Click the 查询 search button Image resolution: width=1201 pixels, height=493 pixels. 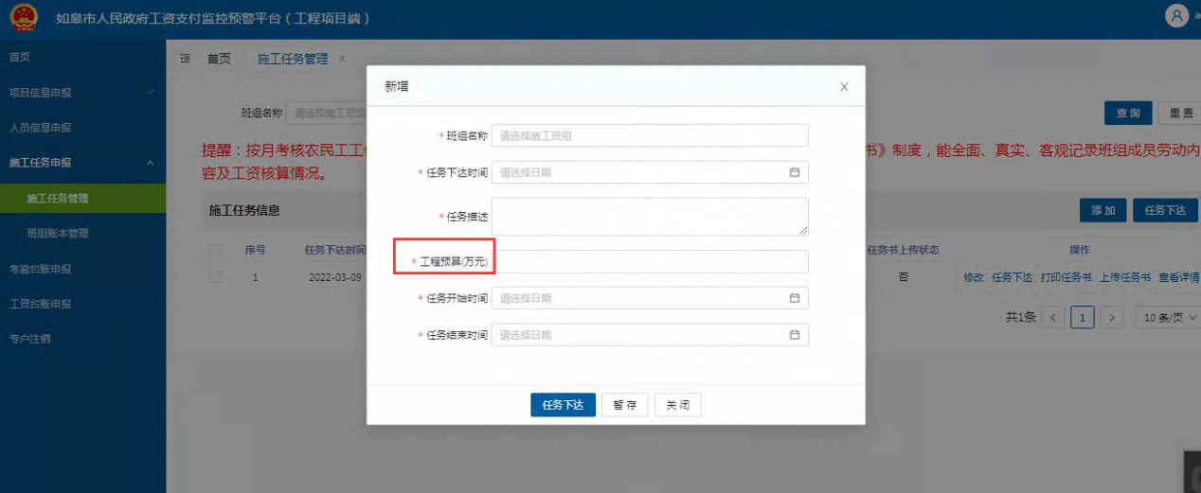tap(1128, 114)
